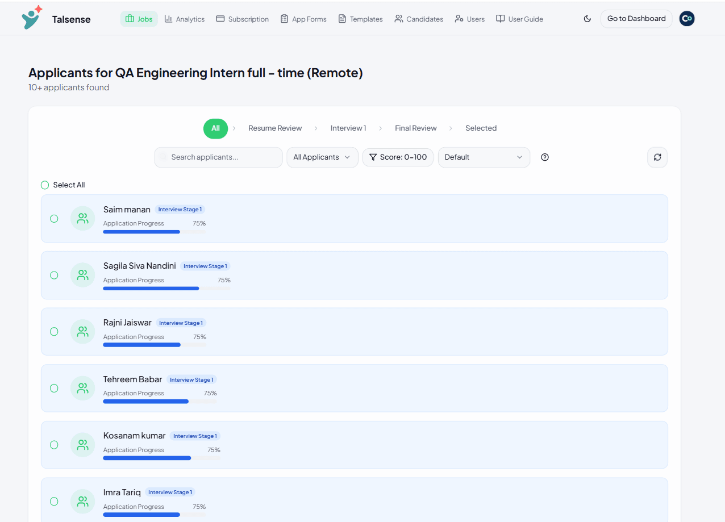The image size is (725, 522).
Task: Open Rajni Jaiswar's applicant name
Action: point(127,323)
